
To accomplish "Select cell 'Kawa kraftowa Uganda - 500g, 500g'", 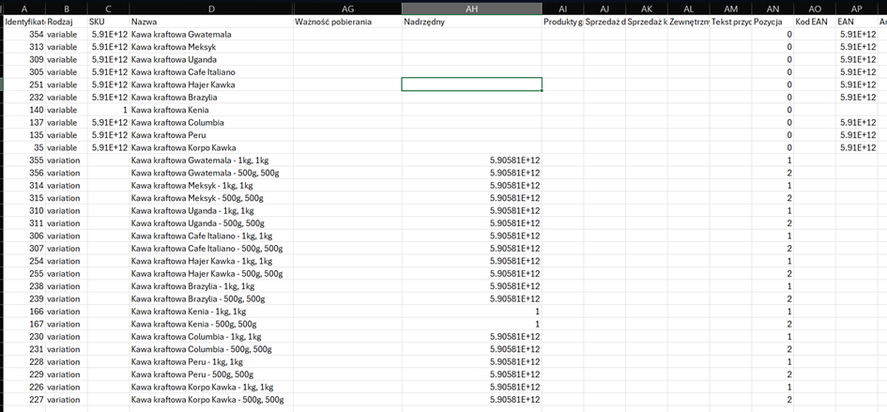I will 211,223.
